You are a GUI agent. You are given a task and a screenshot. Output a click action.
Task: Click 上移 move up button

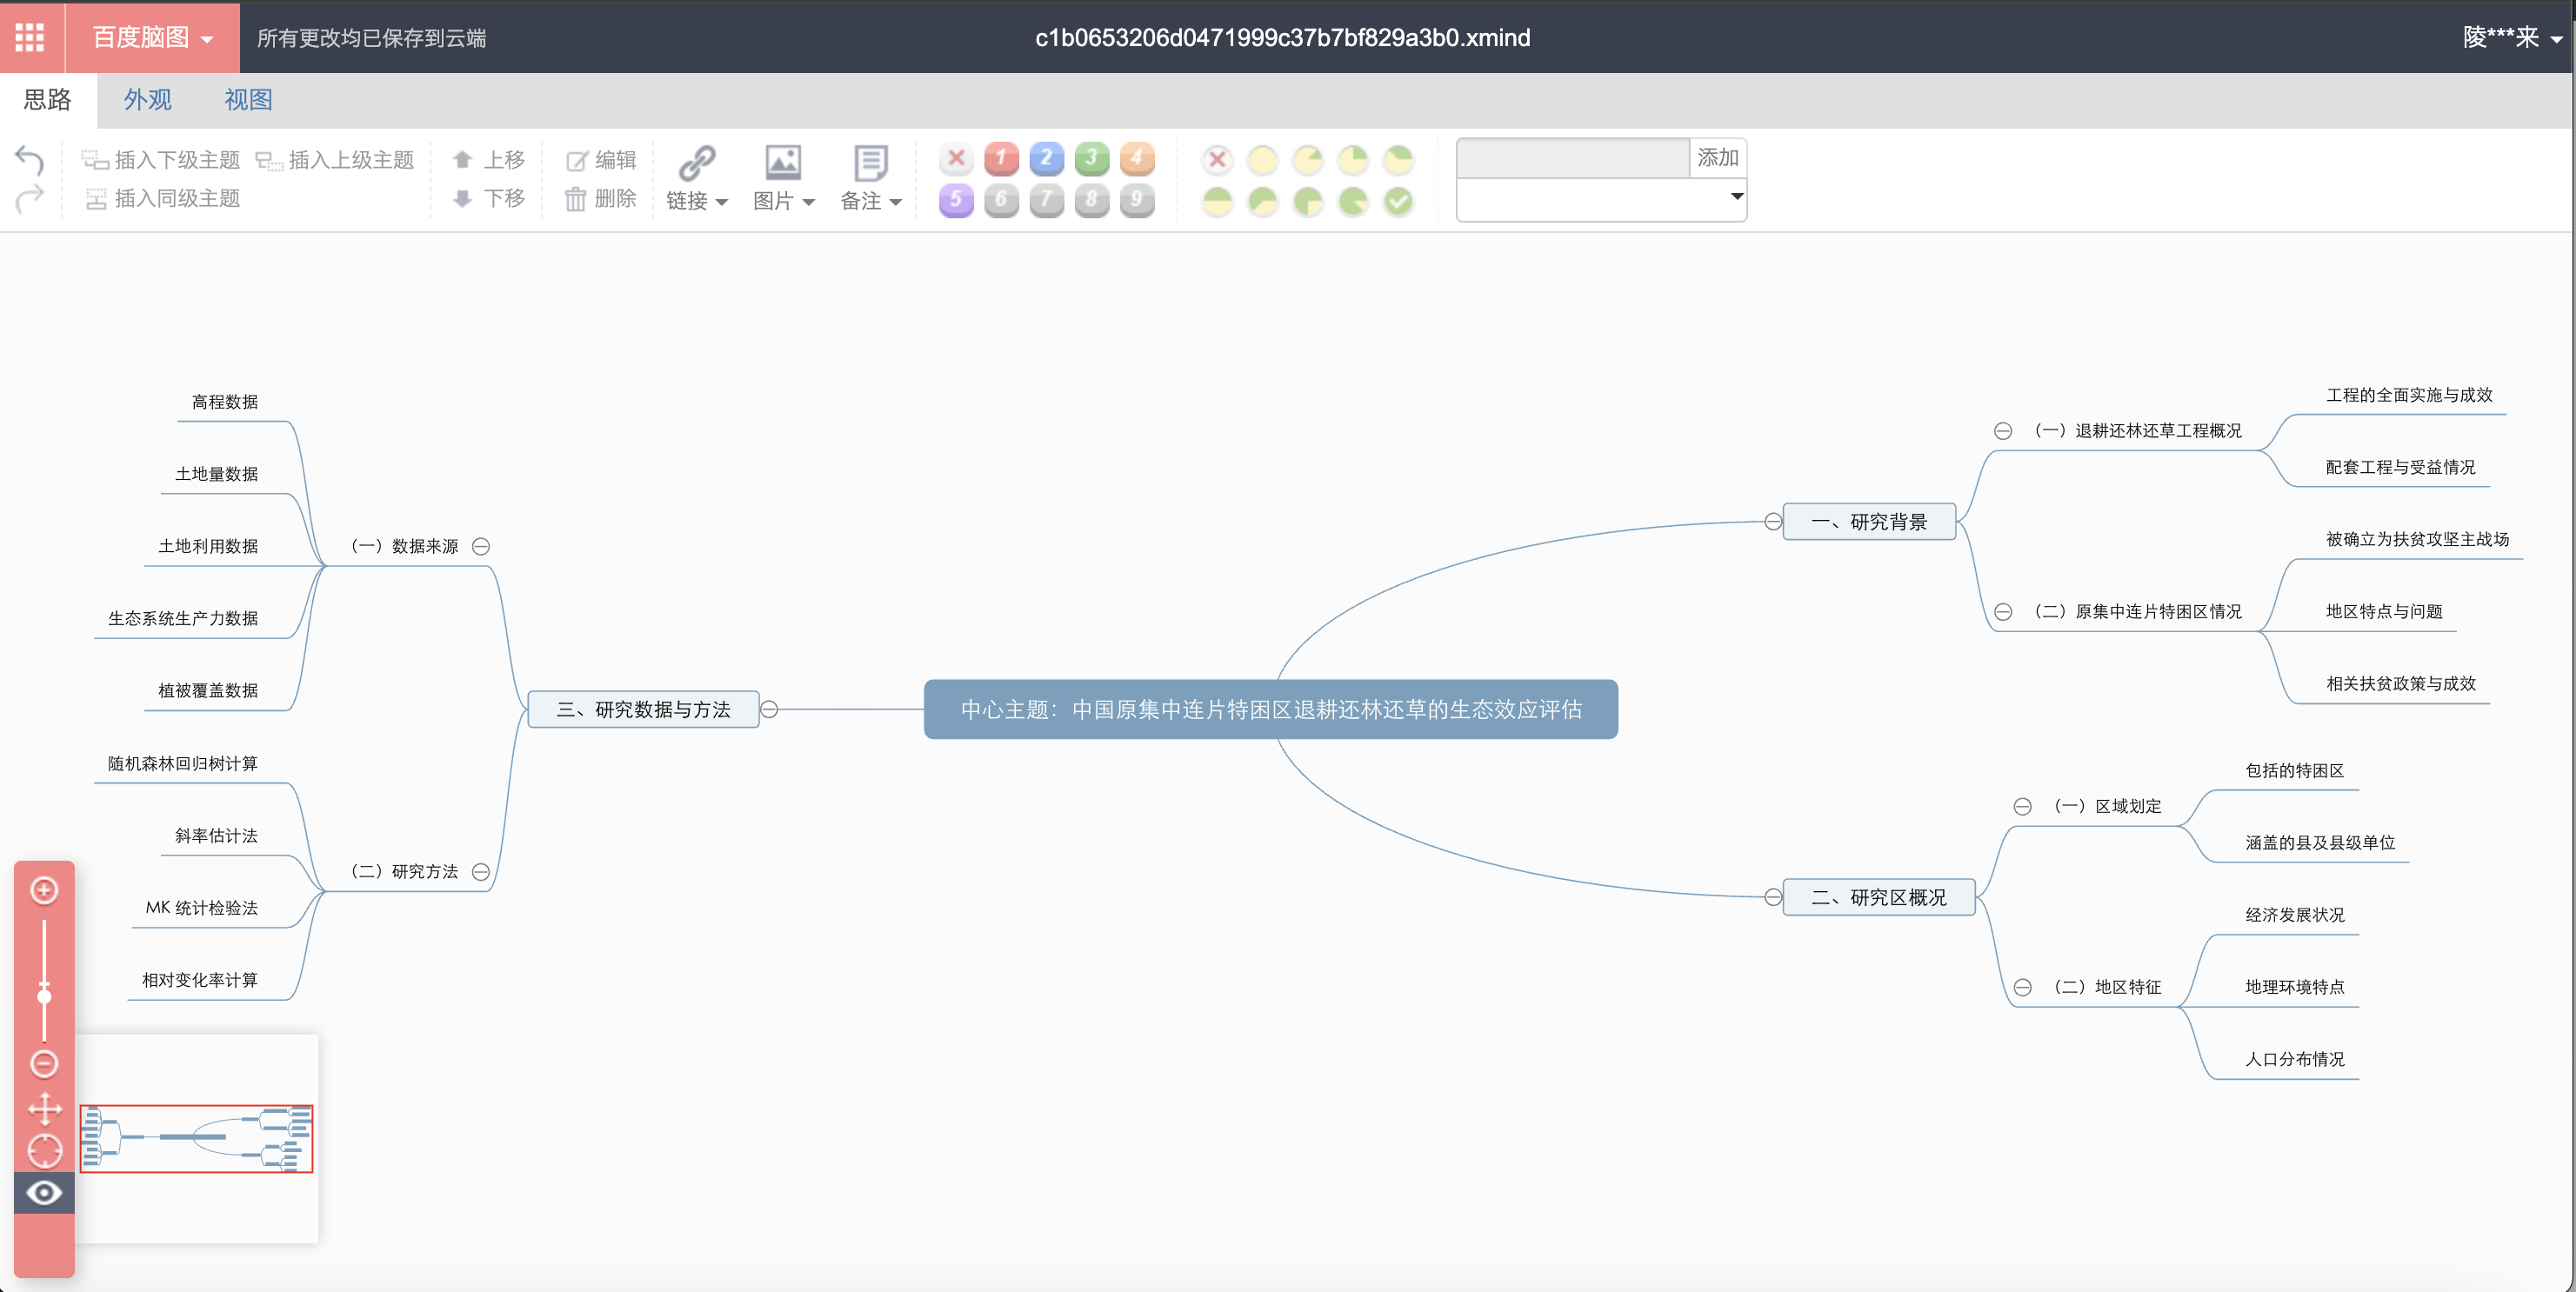coord(489,160)
